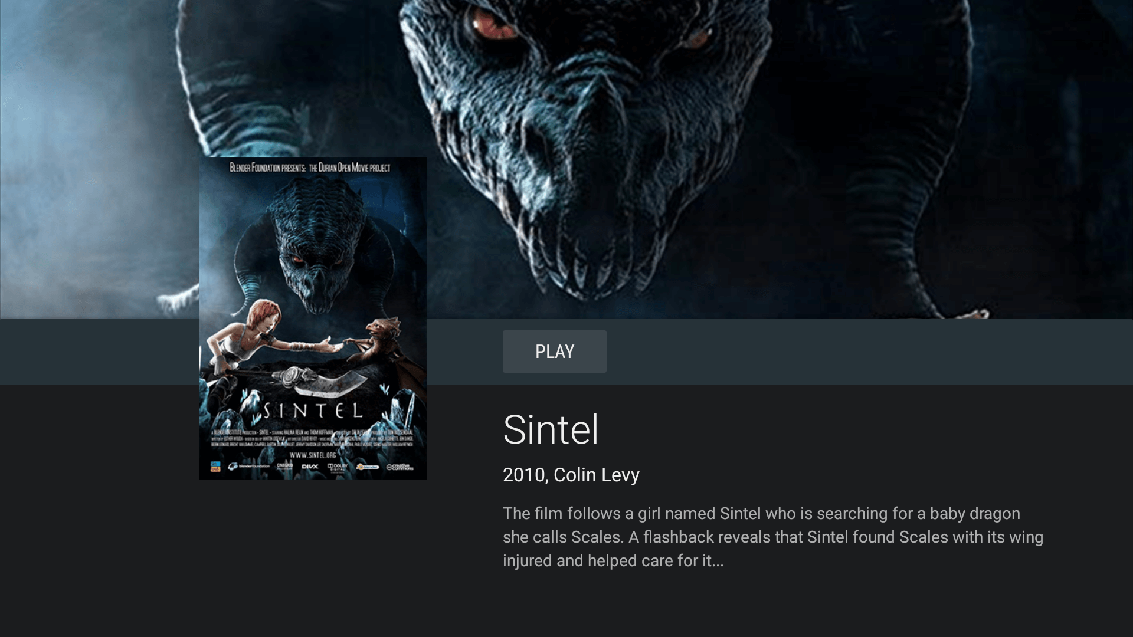Viewport: 1133px width, 637px height.
Task: Click the Dolby Digital logo on the poster
Action: coord(337,468)
